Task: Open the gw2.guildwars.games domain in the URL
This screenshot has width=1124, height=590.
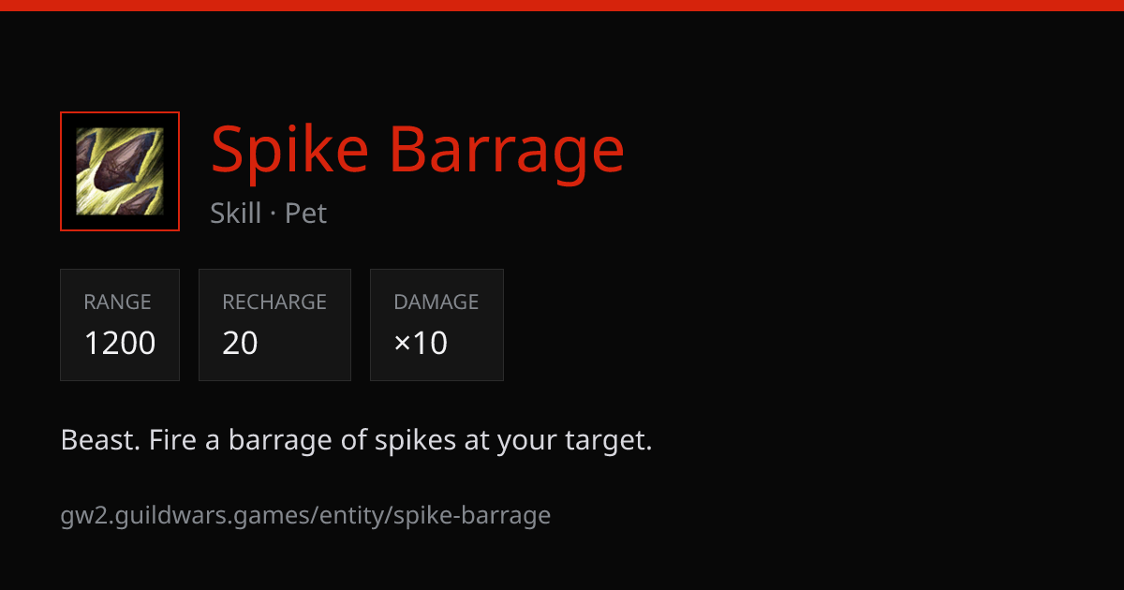Action: point(185,515)
